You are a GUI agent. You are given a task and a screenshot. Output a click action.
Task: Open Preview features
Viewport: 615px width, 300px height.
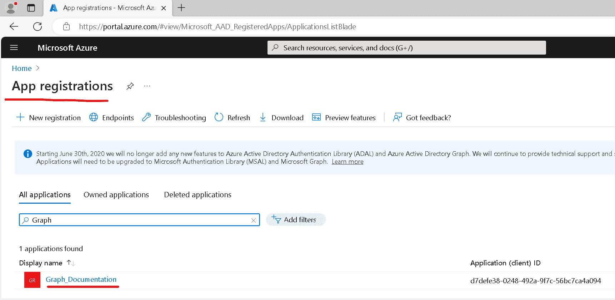click(344, 117)
